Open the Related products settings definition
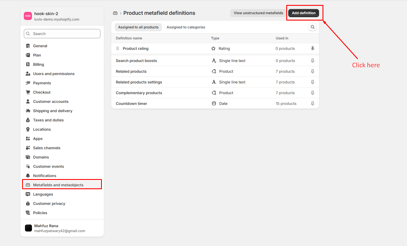407x246 pixels. 139,82
